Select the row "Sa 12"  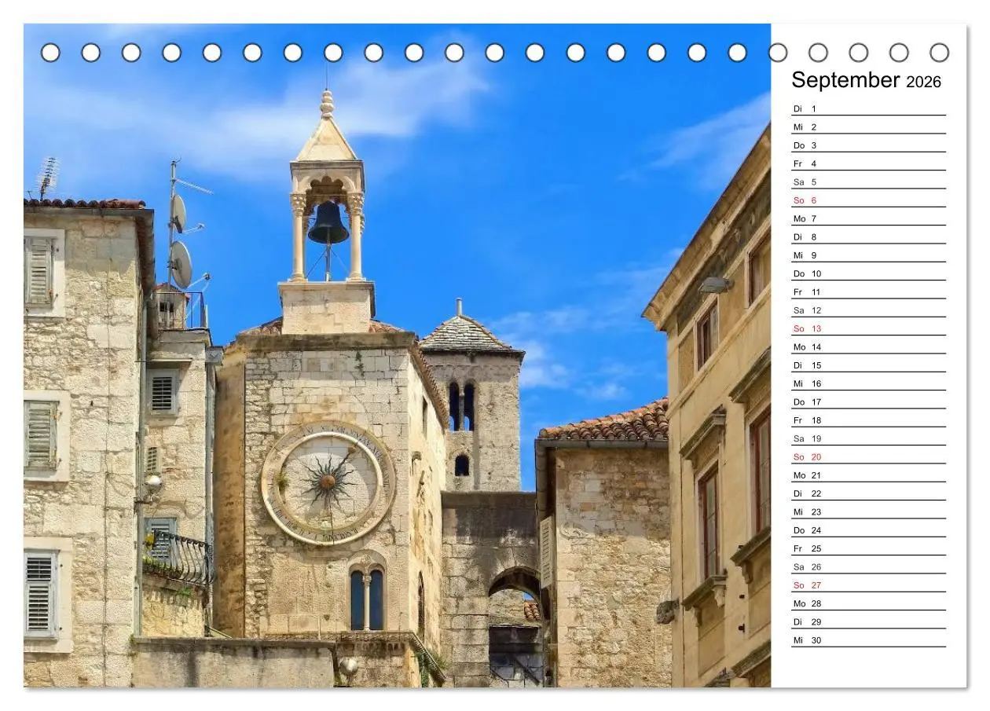pyautogui.click(x=868, y=310)
